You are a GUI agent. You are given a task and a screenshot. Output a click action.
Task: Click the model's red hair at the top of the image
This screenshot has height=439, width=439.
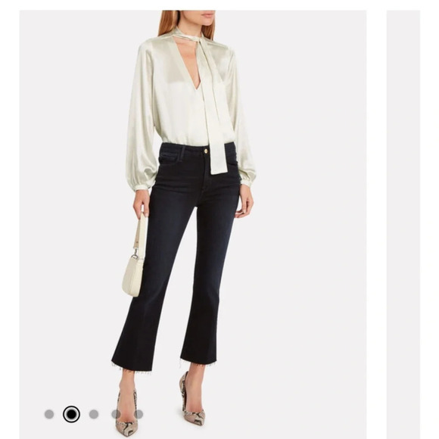tap(168, 23)
